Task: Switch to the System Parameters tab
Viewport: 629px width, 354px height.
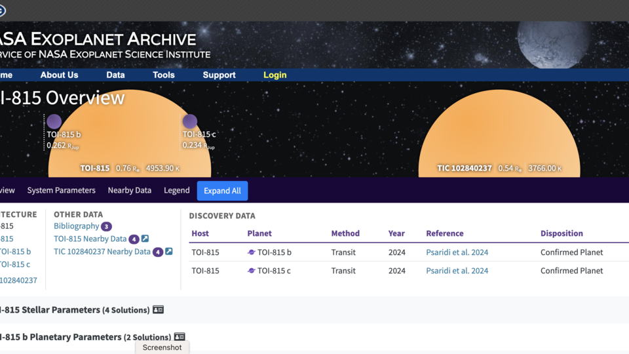Action: [x=61, y=191]
